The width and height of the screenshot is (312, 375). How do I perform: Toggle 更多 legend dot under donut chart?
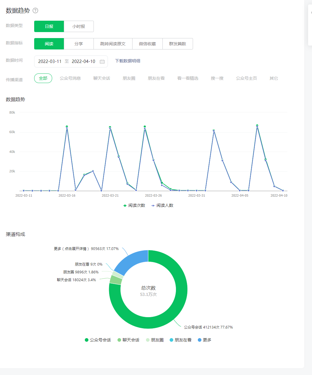pos(200,340)
